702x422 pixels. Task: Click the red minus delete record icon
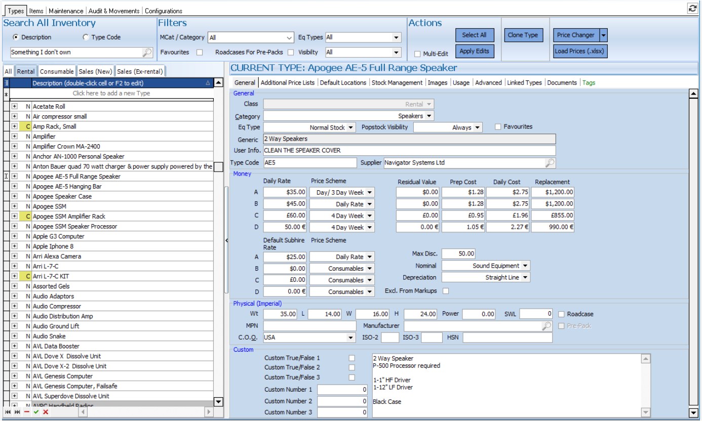pos(27,412)
